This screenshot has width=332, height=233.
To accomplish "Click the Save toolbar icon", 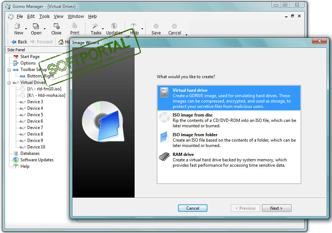I will 156,26.
